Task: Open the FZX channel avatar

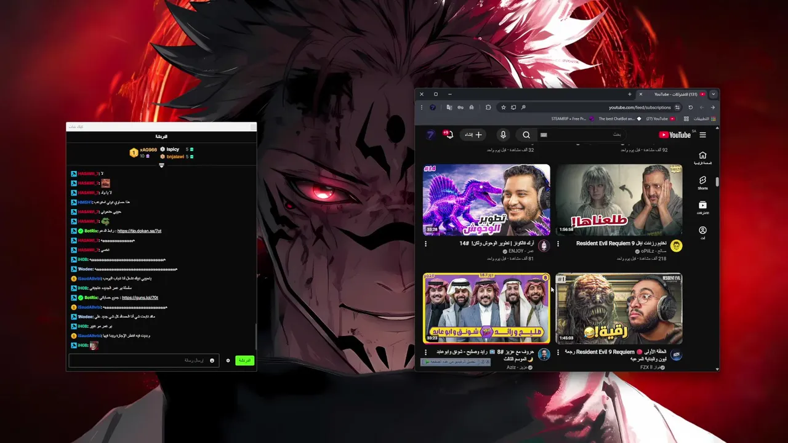Action: click(676, 354)
